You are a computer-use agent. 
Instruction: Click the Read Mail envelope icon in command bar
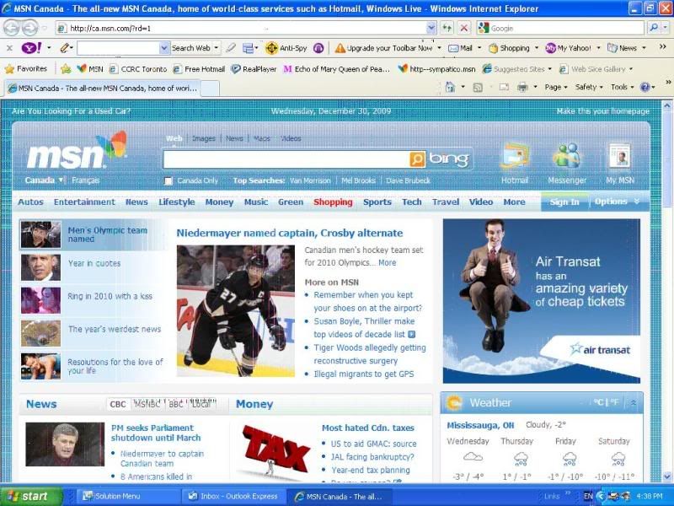(x=504, y=88)
